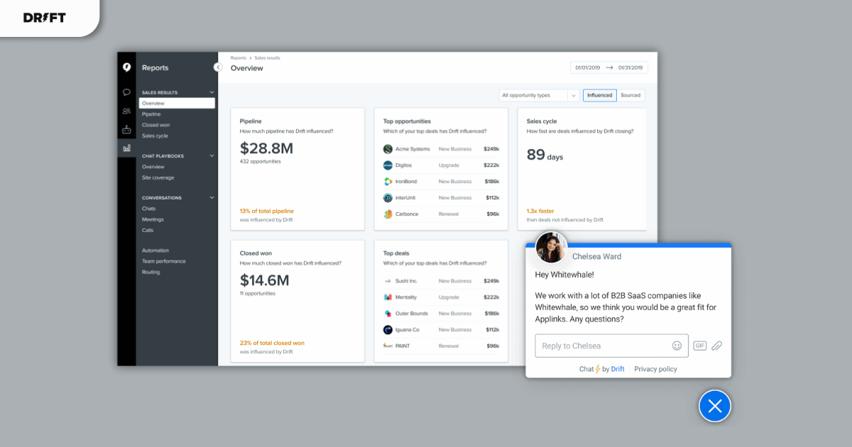
Task: Click Chelsea Ward's avatar photo
Action: [x=551, y=248]
